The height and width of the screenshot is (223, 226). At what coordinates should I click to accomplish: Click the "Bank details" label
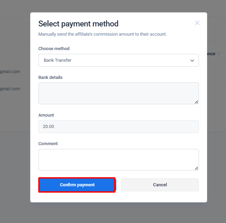(x=50, y=78)
